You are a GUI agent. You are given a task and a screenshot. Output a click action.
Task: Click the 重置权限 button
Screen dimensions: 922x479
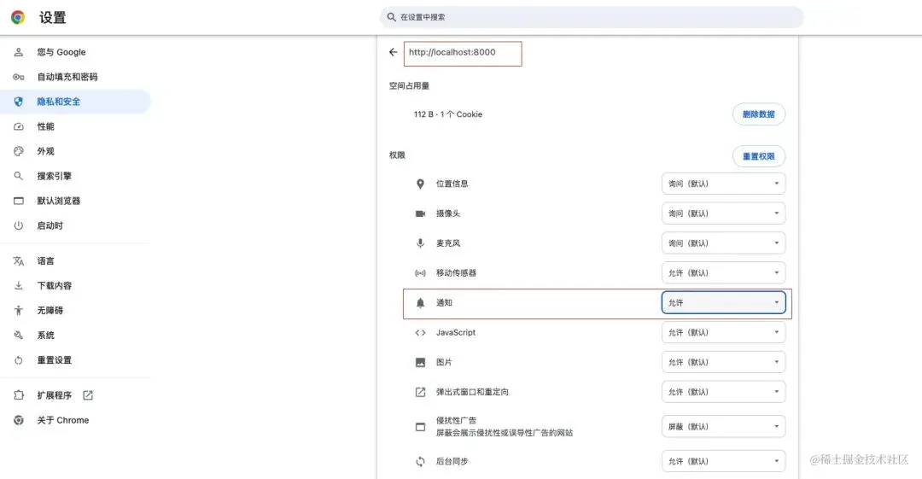[759, 156]
